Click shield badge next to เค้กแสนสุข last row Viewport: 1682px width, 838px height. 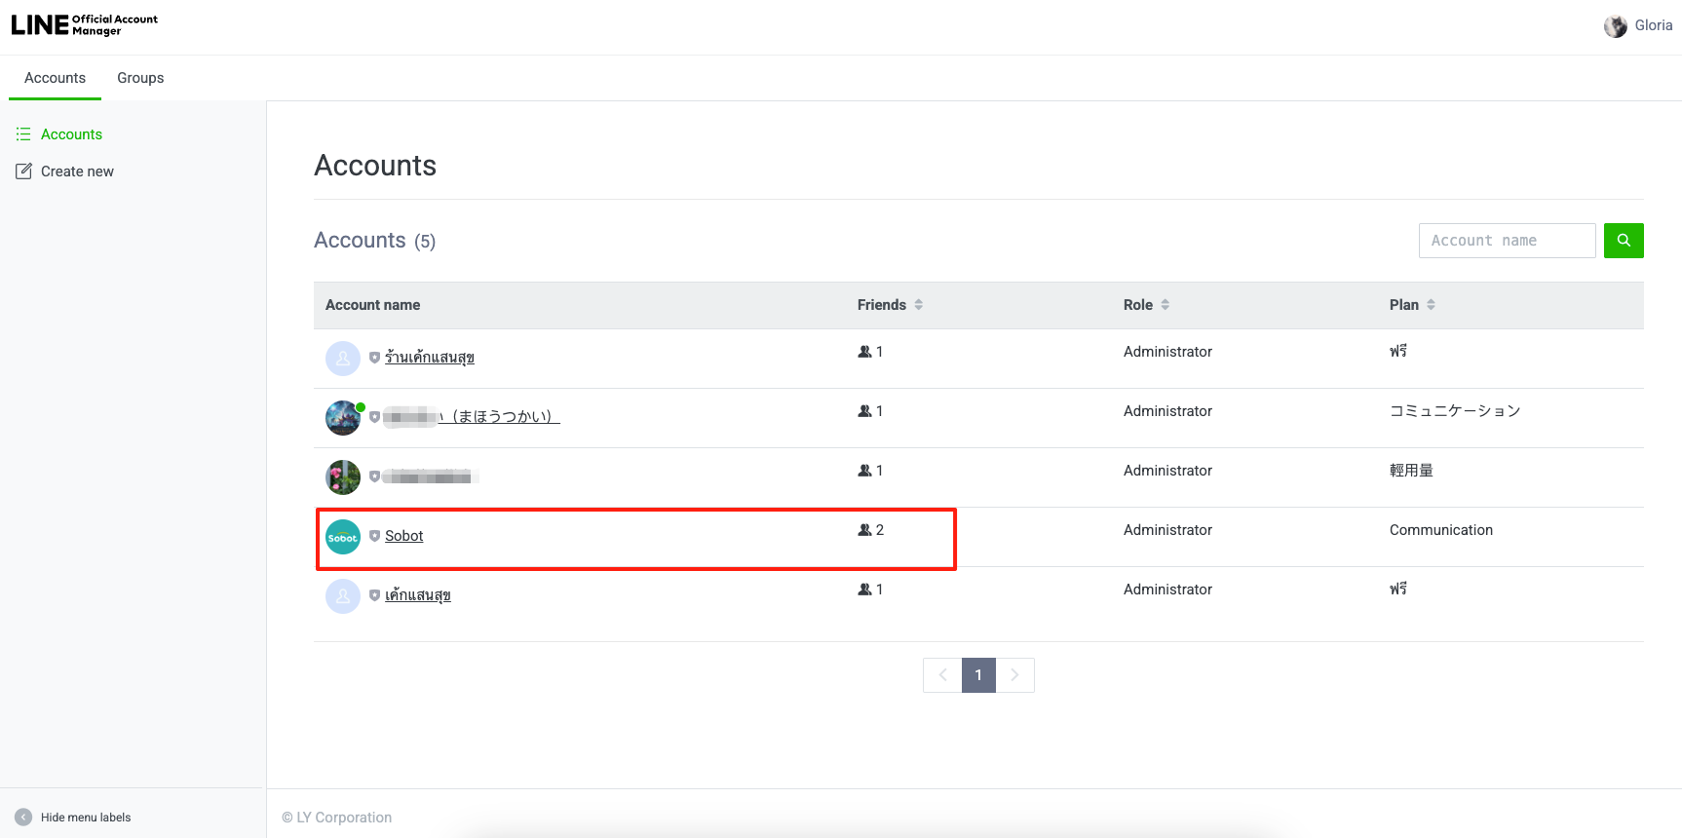point(374,595)
